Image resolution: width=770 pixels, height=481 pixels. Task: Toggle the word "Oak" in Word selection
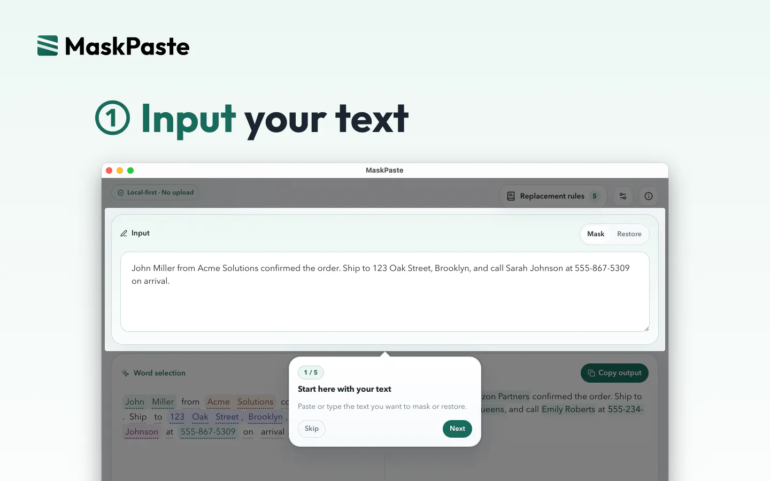(x=201, y=417)
